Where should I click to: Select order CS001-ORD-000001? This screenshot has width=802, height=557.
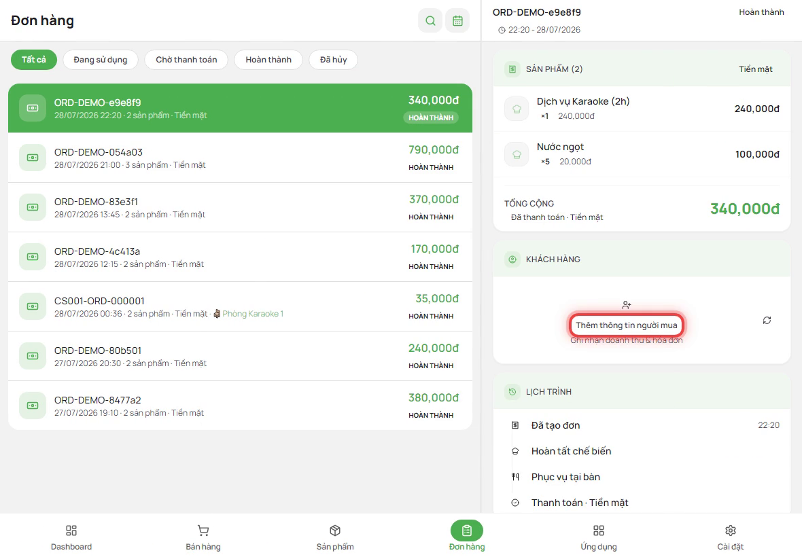(240, 306)
